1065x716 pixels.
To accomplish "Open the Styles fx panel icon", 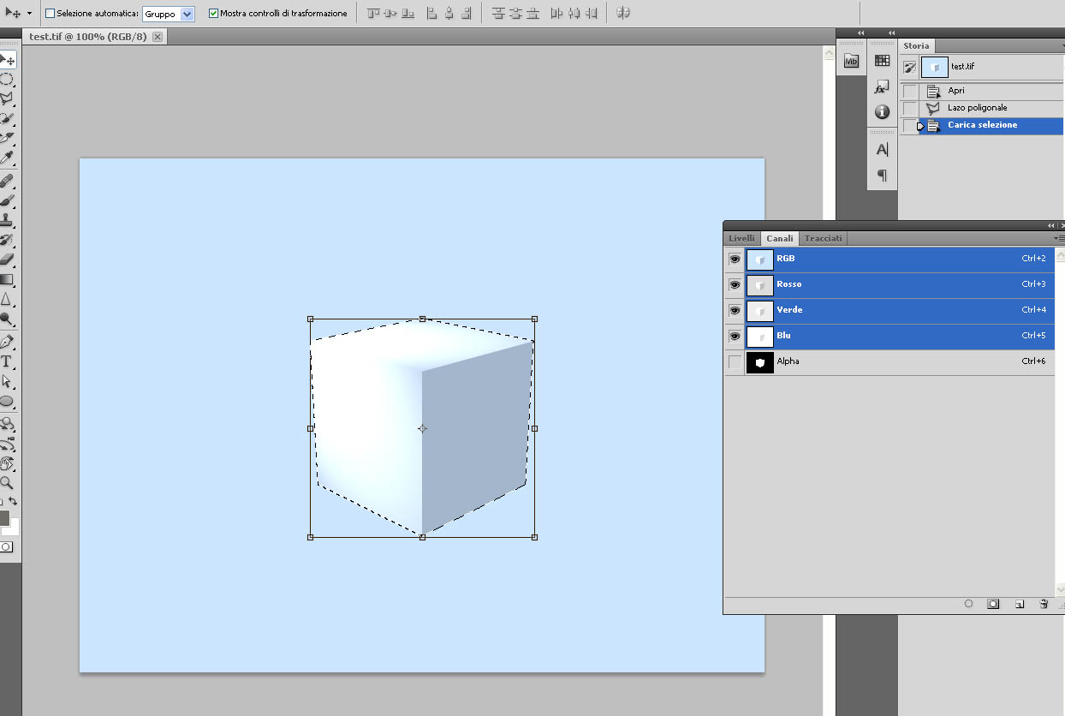I will [882, 87].
